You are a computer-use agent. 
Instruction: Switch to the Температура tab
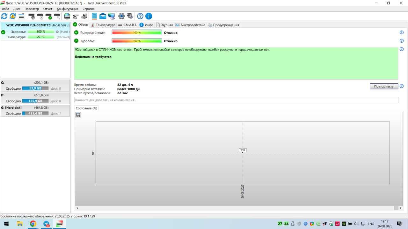(103, 25)
